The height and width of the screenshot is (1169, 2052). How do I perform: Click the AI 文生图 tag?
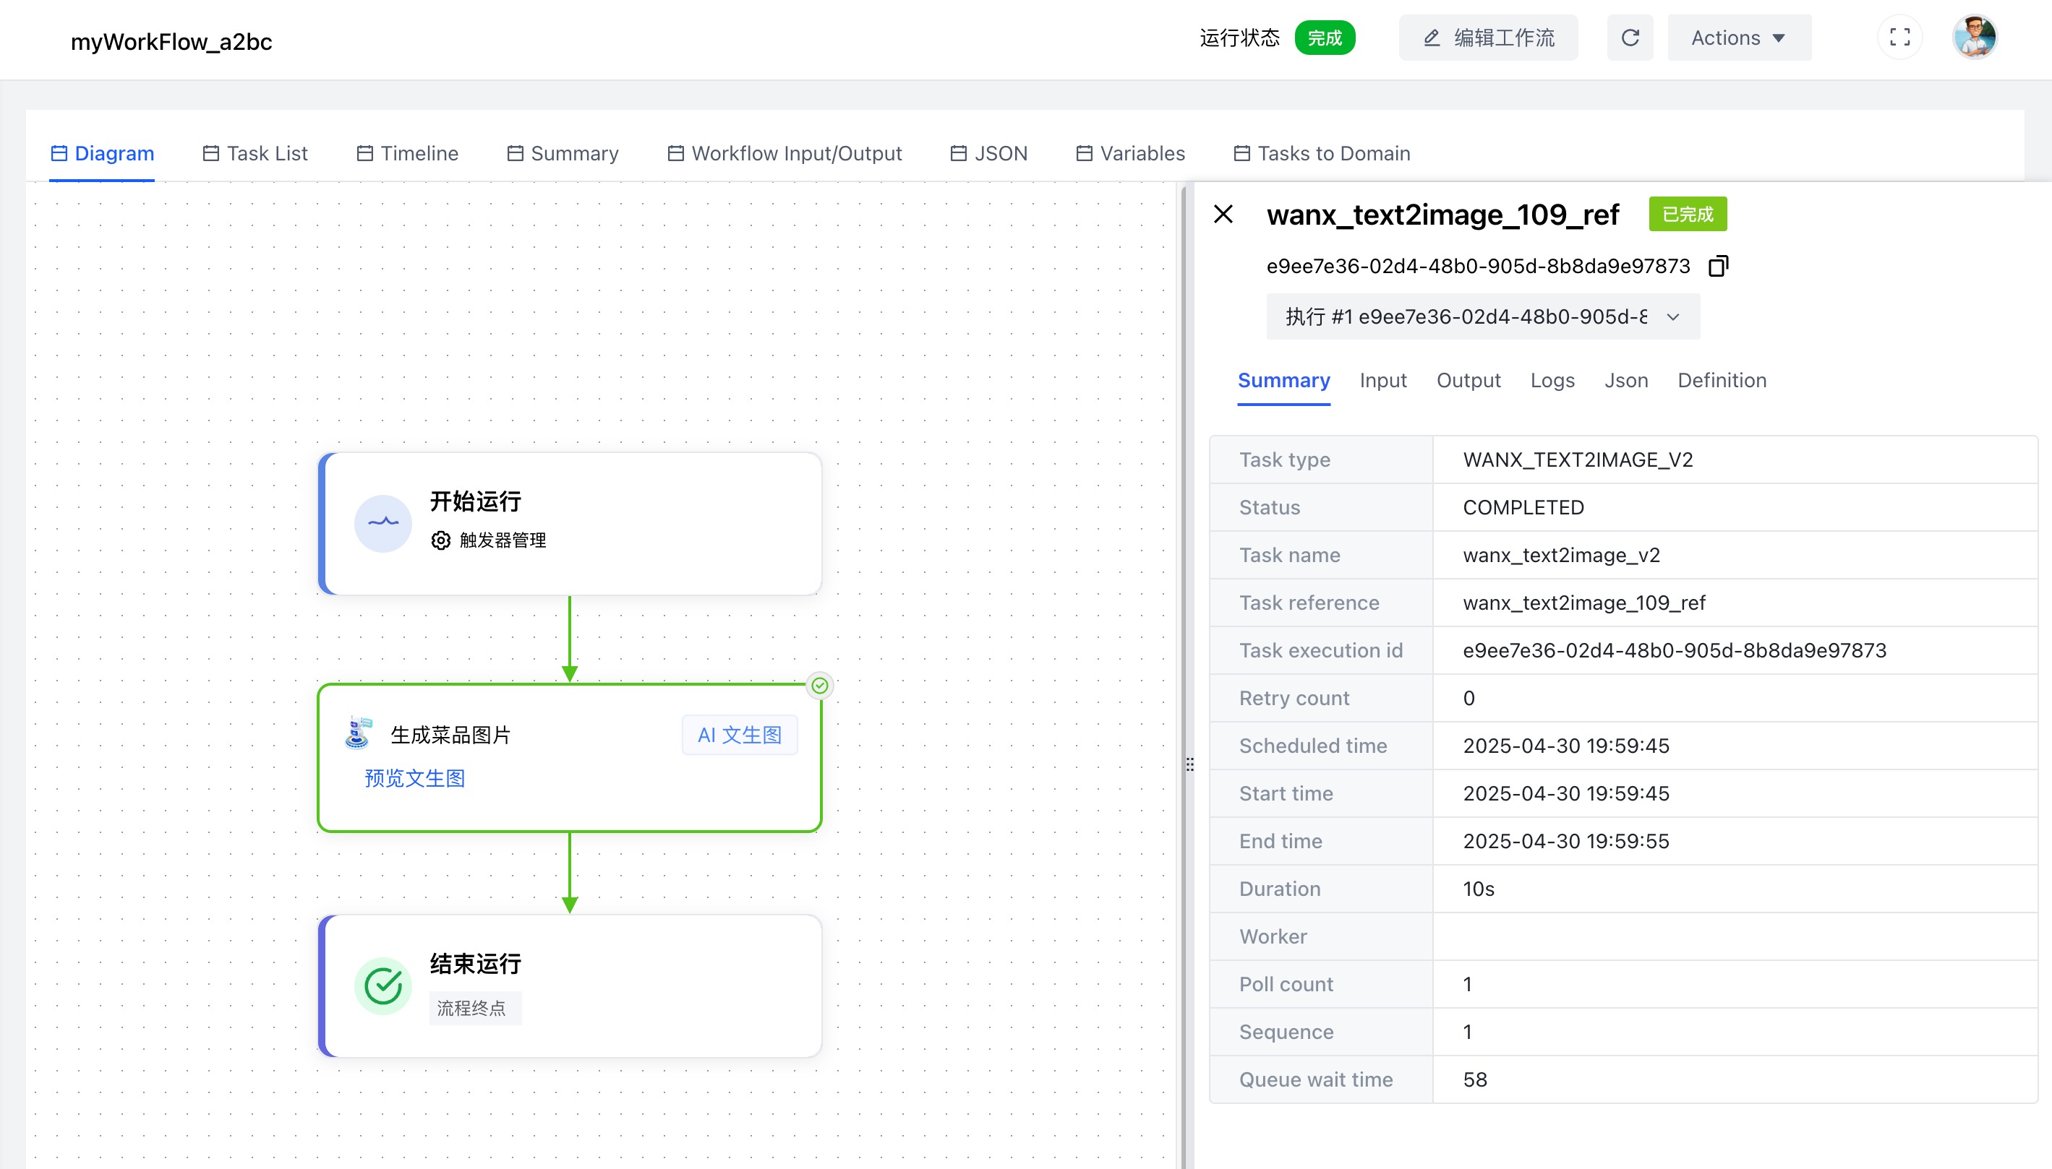(x=739, y=735)
